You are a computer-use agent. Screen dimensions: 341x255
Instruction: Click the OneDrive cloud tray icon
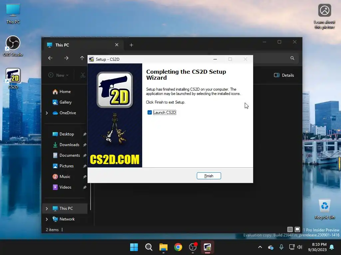pos(270,247)
